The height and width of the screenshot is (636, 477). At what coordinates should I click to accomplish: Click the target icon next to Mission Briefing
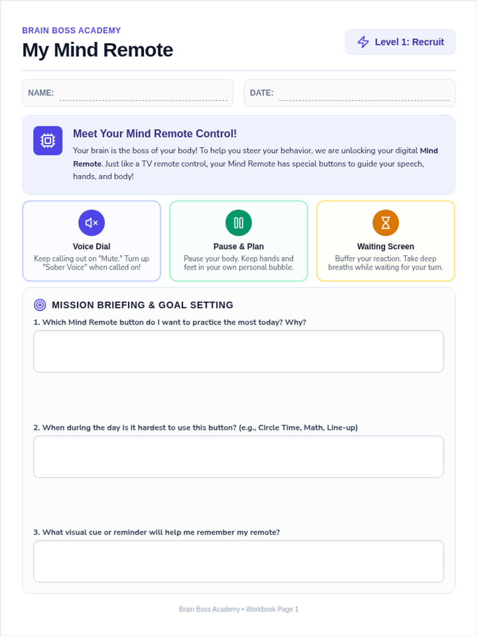coord(40,305)
